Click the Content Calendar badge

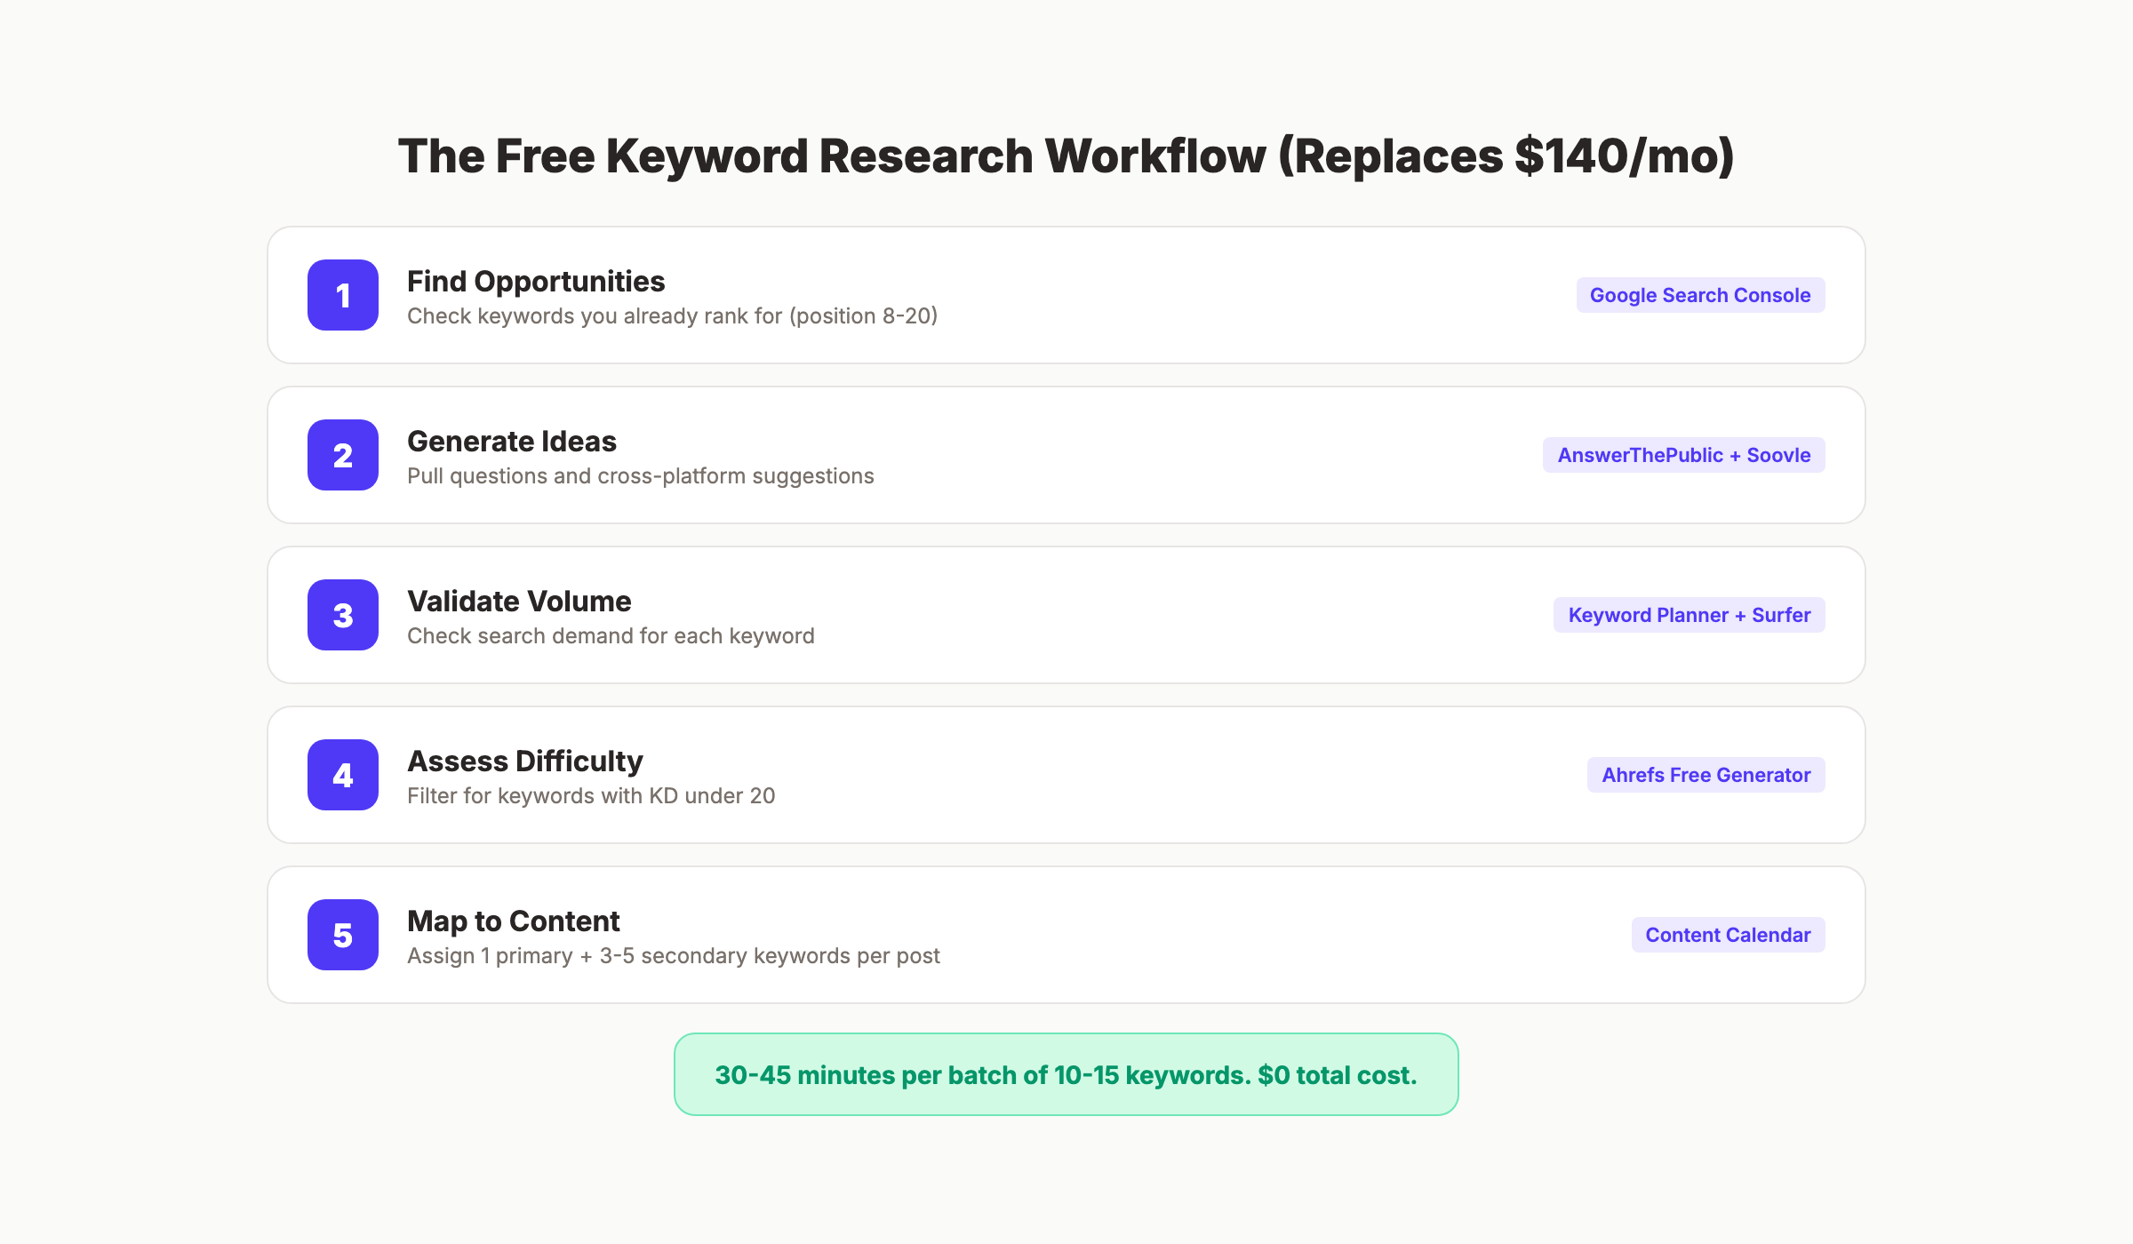coord(1727,934)
